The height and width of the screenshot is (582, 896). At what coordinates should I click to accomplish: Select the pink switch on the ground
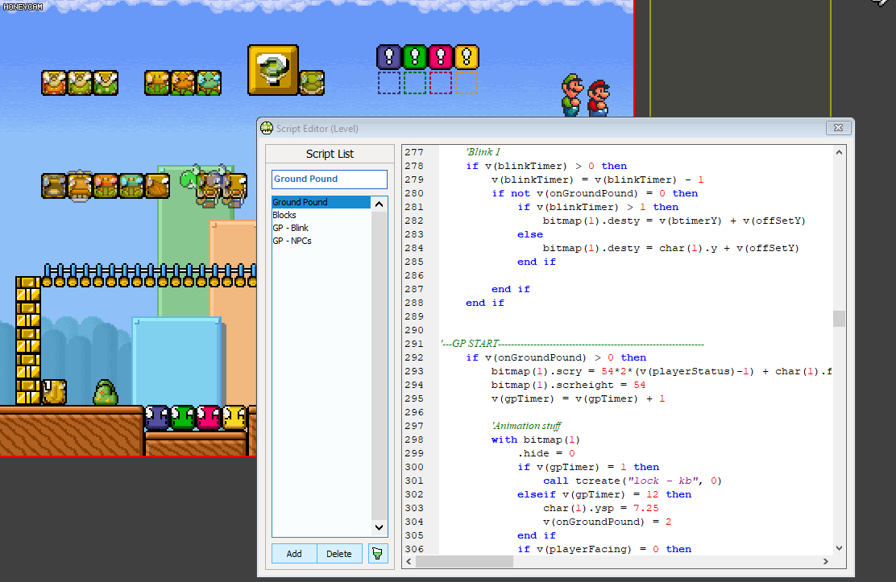pos(209,418)
